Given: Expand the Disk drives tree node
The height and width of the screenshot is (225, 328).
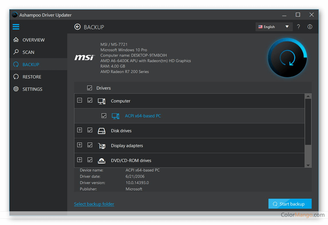Looking at the screenshot, I should [x=80, y=130].
